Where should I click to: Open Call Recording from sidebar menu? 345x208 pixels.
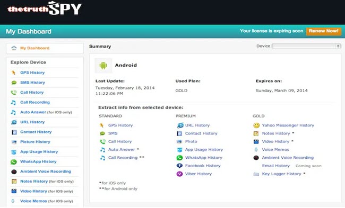tap(35, 102)
